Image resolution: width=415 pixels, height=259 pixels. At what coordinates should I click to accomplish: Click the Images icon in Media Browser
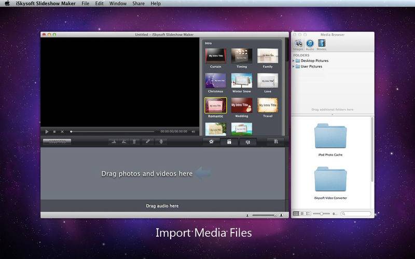pos(298,45)
